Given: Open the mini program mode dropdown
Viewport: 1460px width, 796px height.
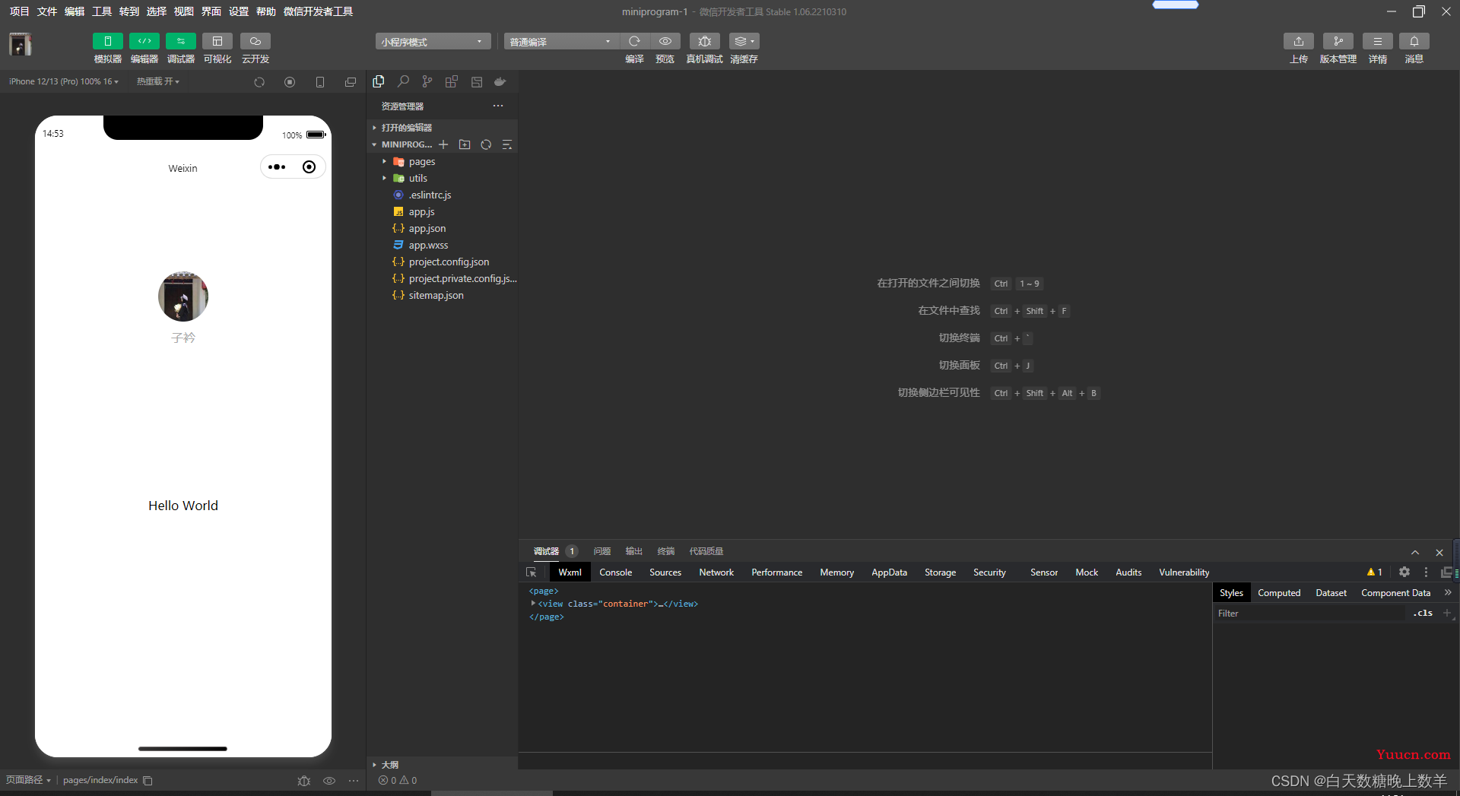Looking at the screenshot, I should point(432,41).
